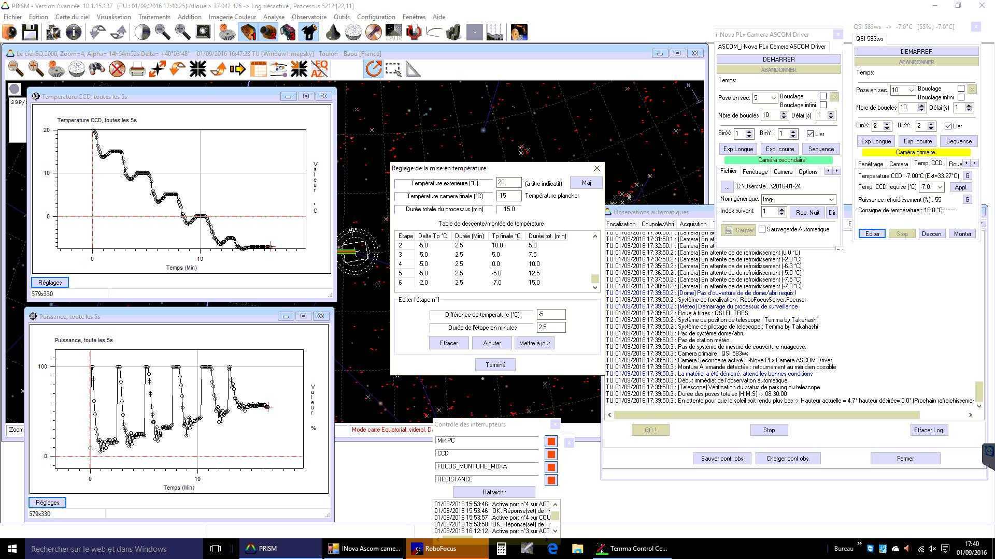The height and width of the screenshot is (559, 995).
Task: Click the info circle icon in main toolbar
Action: tap(74, 33)
